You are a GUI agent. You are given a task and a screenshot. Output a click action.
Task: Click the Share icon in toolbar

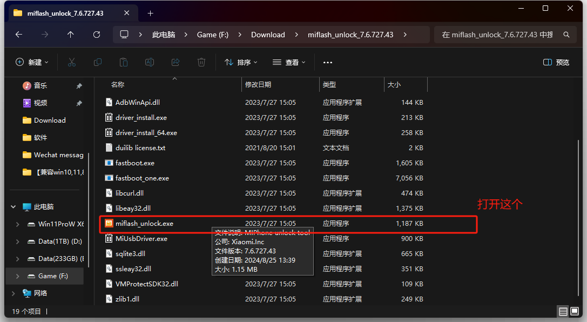pos(176,62)
